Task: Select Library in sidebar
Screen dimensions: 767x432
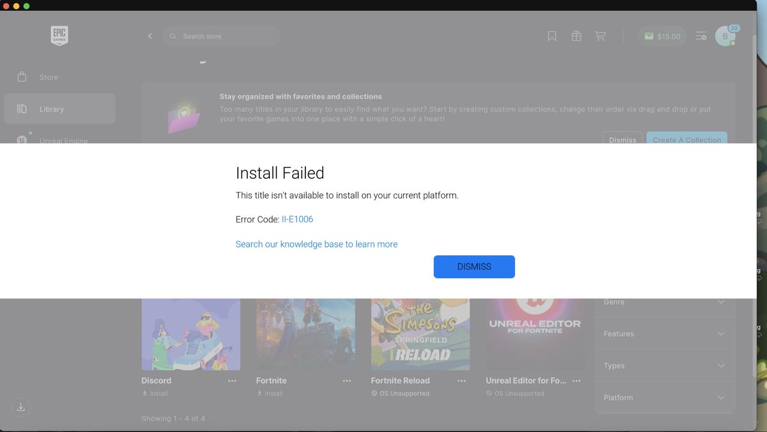Action: (59, 109)
